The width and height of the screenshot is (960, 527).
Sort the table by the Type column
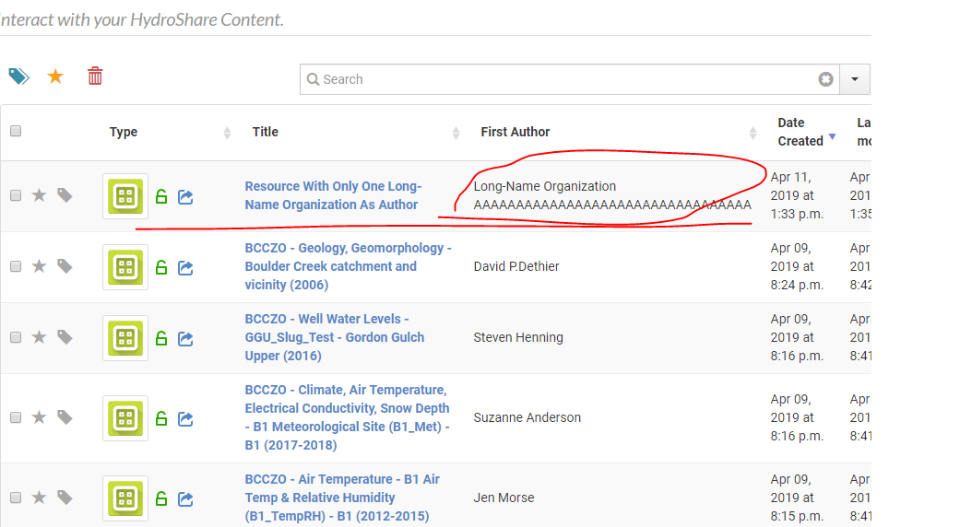(x=123, y=132)
